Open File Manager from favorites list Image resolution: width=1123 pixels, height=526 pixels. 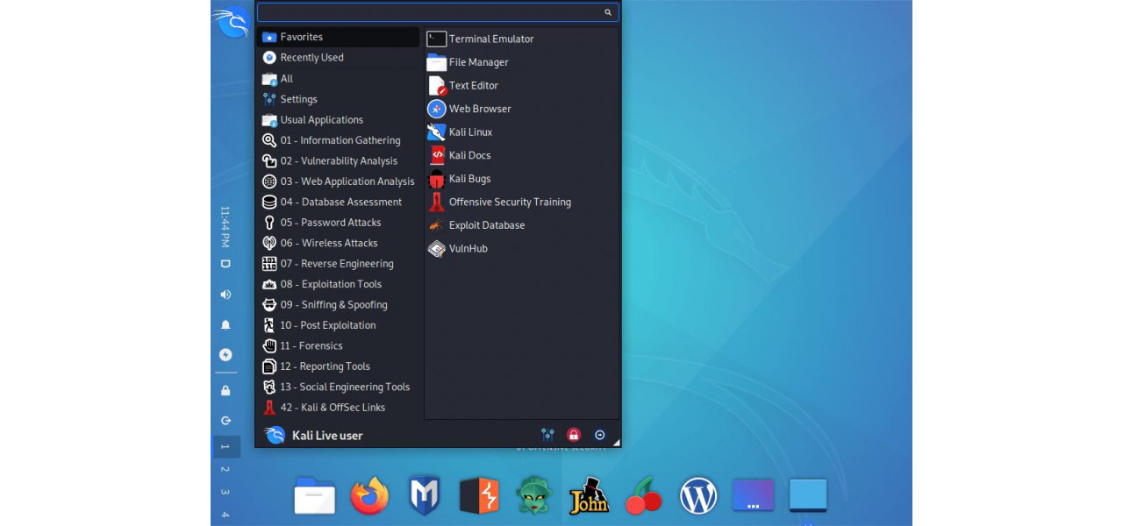tap(521, 62)
